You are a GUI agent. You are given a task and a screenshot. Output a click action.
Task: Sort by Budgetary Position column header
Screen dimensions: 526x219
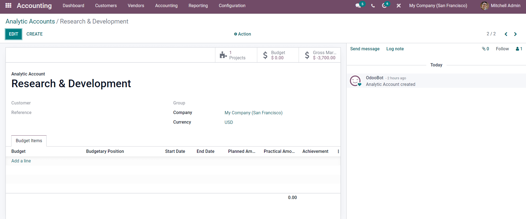[x=105, y=151]
